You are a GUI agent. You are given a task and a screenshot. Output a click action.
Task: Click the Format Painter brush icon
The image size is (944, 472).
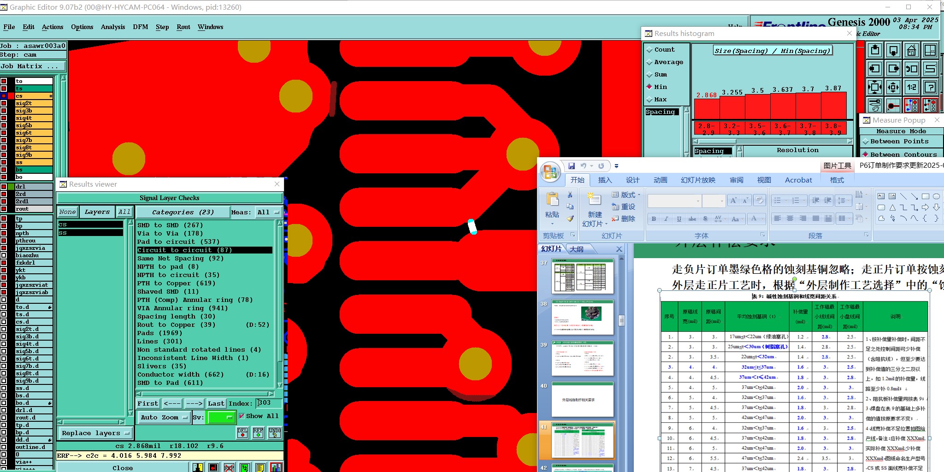570,218
